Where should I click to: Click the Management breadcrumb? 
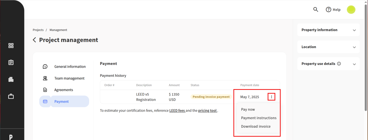click(58, 30)
